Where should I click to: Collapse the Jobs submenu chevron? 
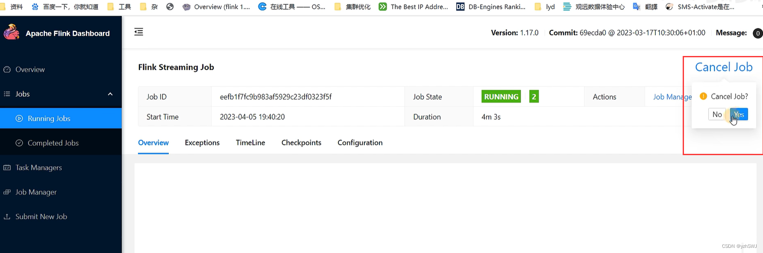(x=110, y=94)
